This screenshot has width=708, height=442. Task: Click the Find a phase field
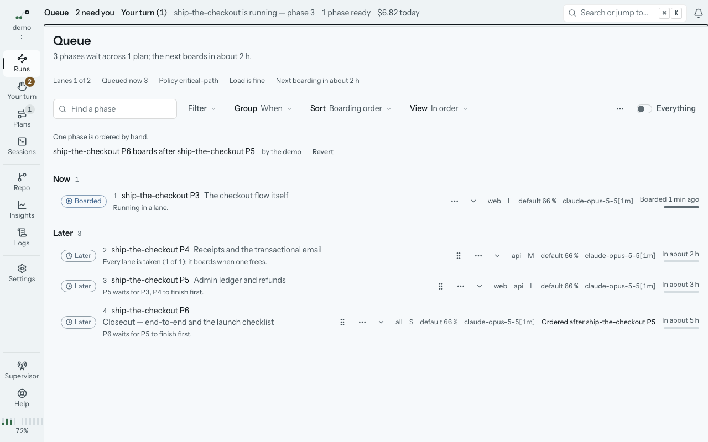point(115,109)
